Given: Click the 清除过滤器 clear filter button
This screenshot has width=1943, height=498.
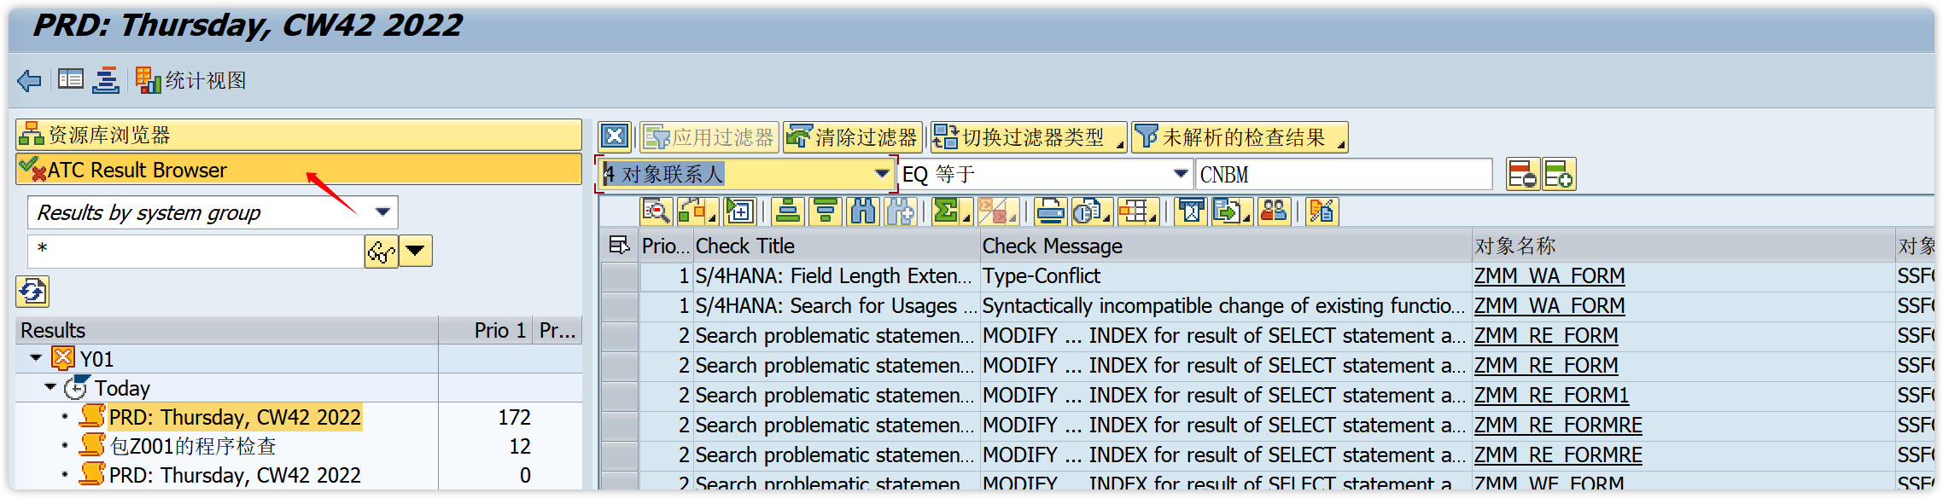Looking at the screenshot, I should [853, 137].
